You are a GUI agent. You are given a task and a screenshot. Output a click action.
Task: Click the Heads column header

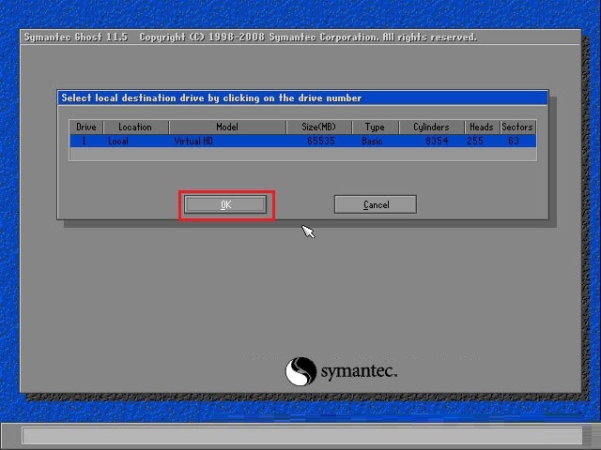(481, 127)
